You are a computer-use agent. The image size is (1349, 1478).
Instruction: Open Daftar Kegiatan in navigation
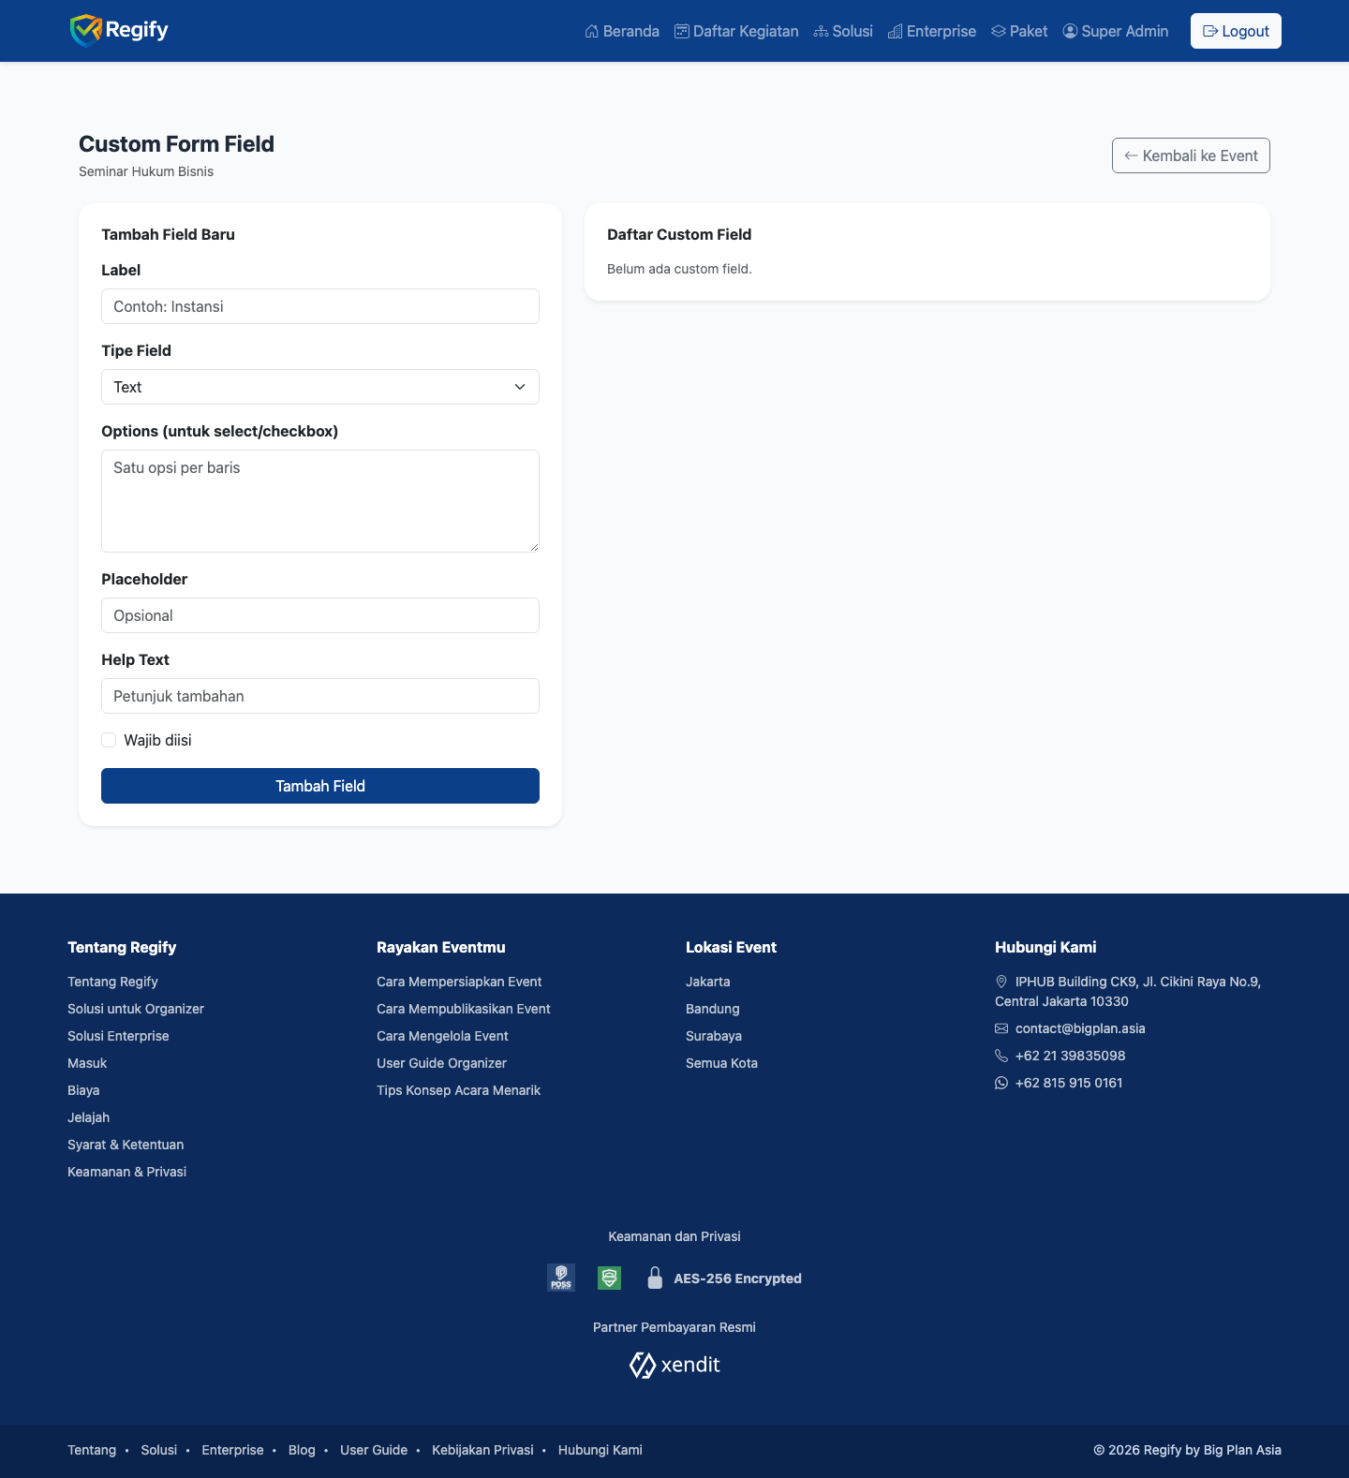[x=736, y=31]
